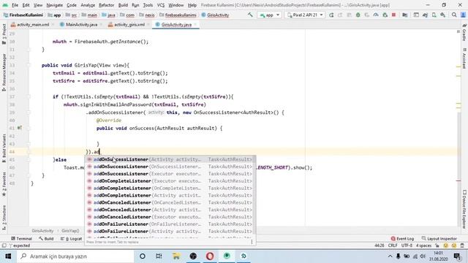Viewport: 468px width, 263px height.
Task: Open the Terminal tool window
Action: pyautogui.click(x=21, y=239)
